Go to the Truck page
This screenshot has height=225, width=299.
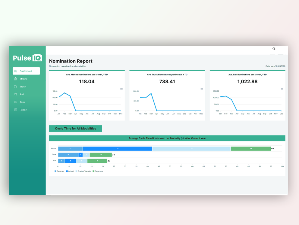pos(23,87)
